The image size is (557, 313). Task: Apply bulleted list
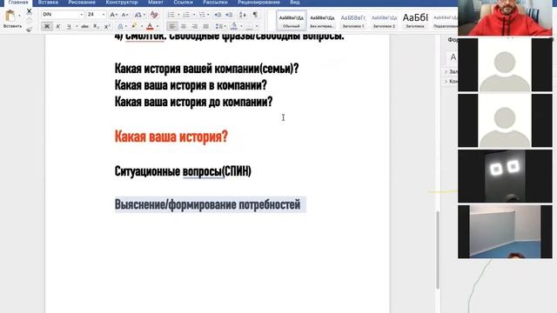coord(171,15)
